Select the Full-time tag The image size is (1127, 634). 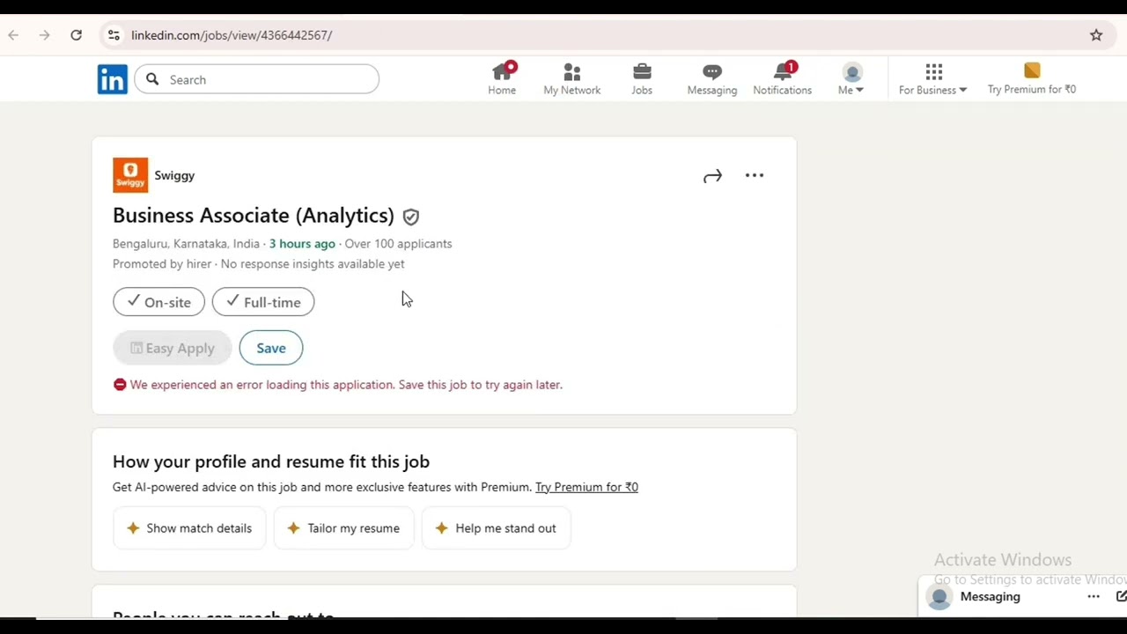coord(263,302)
